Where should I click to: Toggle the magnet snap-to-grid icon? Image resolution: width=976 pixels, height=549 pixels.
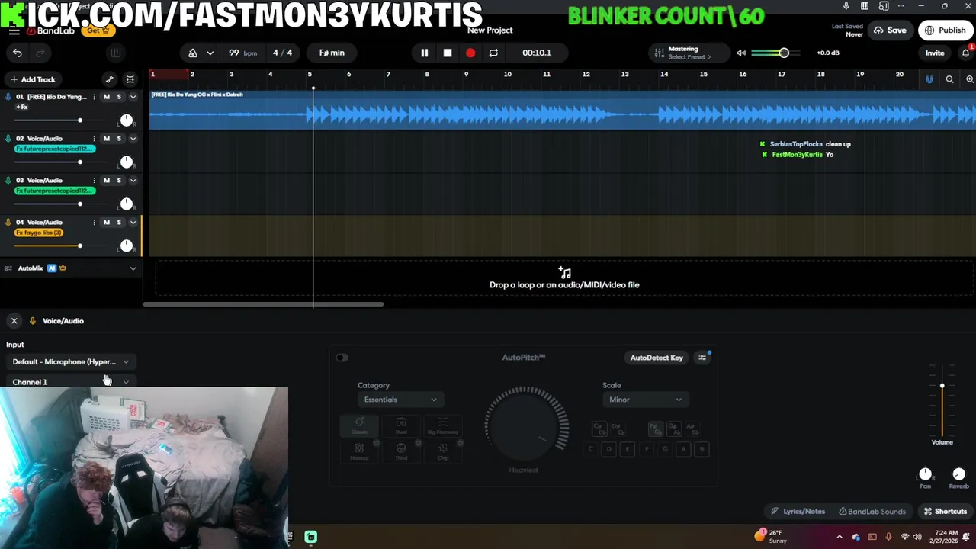pyautogui.click(x=929, y=79)
